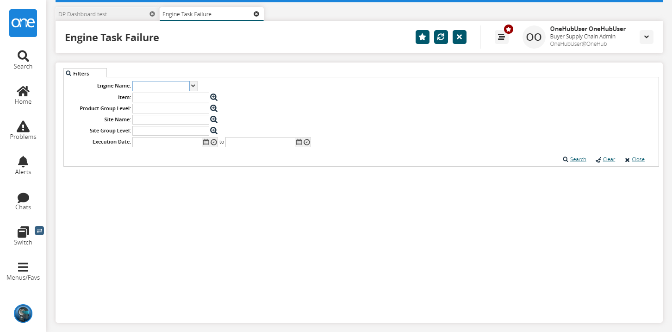Open the Item lookup magnifier
This screenshot has height=332, width=672.
pyautogui.click(x=214, y=97)
